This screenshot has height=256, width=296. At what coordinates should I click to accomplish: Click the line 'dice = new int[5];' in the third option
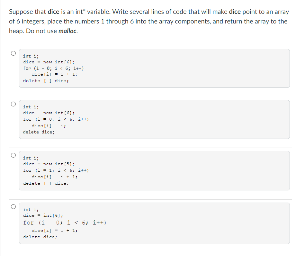tap(48, 164)
